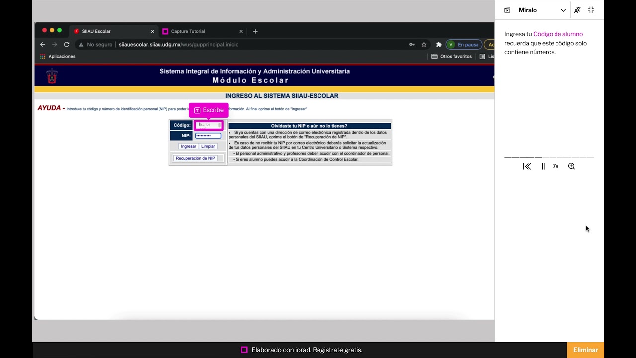The width and height of the screenshot is (636, 358).
Task: Open a new browser tab
Action: [255, 31]
